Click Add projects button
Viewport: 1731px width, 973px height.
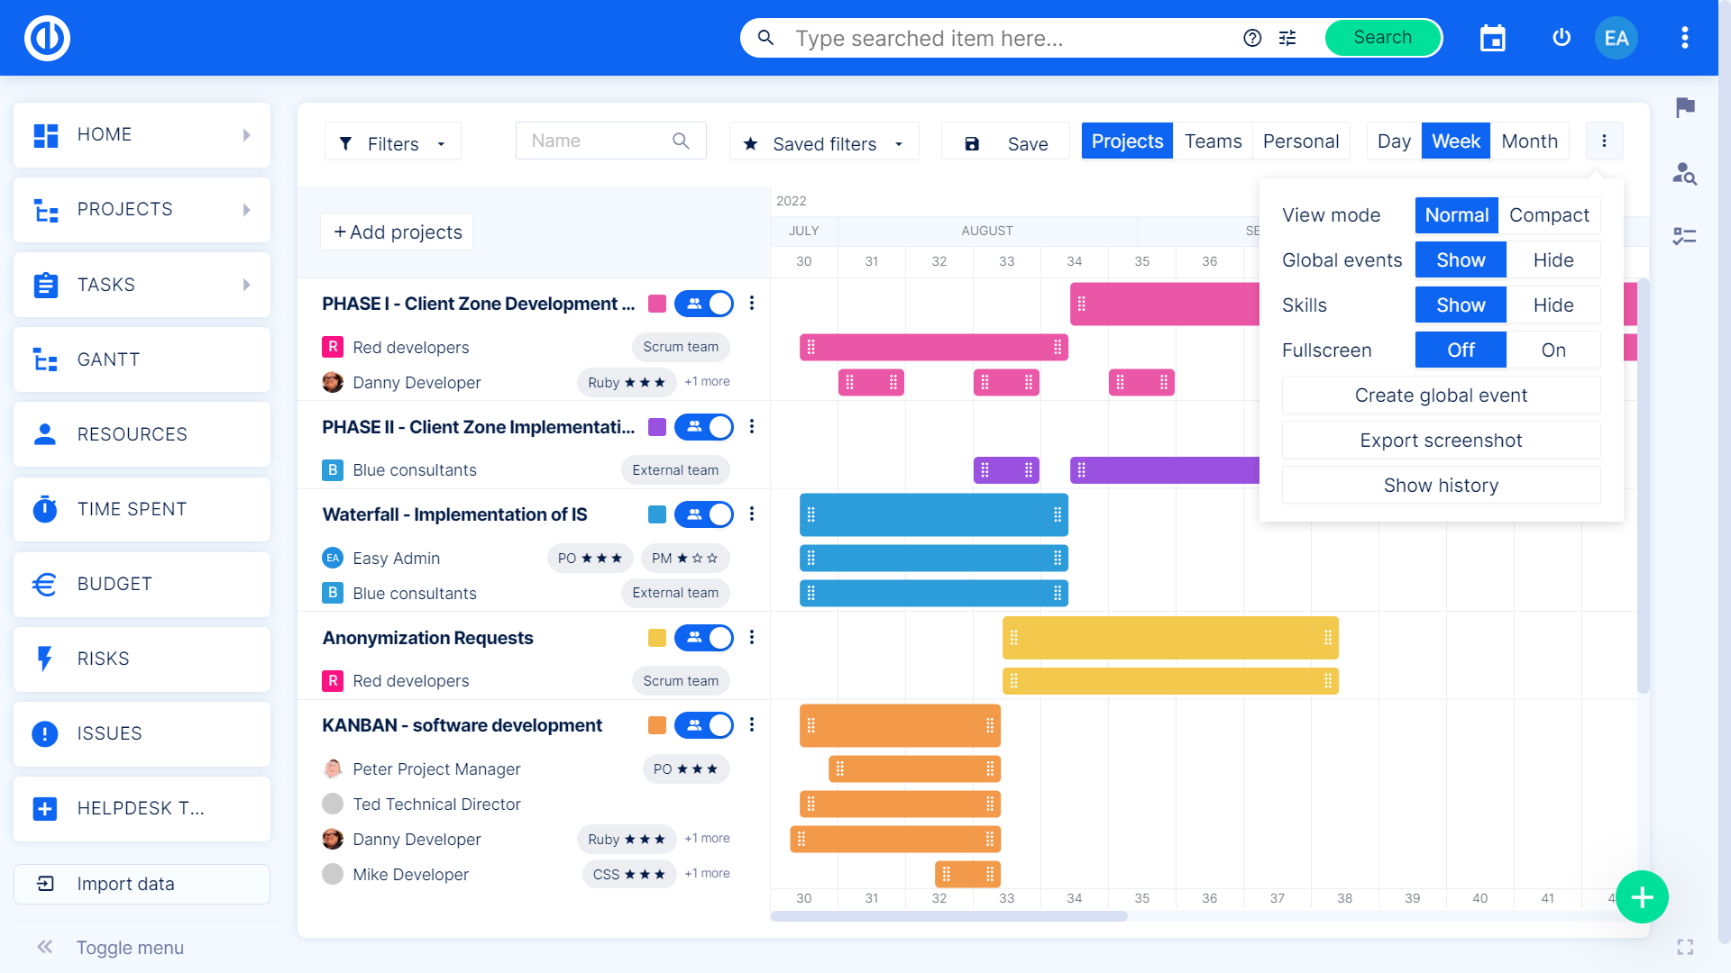398,232
